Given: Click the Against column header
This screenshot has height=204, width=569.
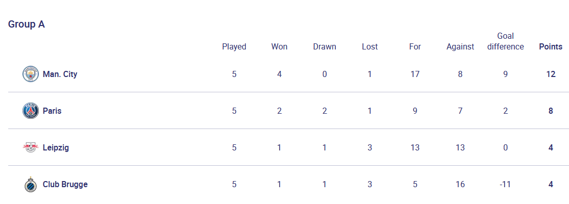Looking at the screenshot, I should coord(460,46).
